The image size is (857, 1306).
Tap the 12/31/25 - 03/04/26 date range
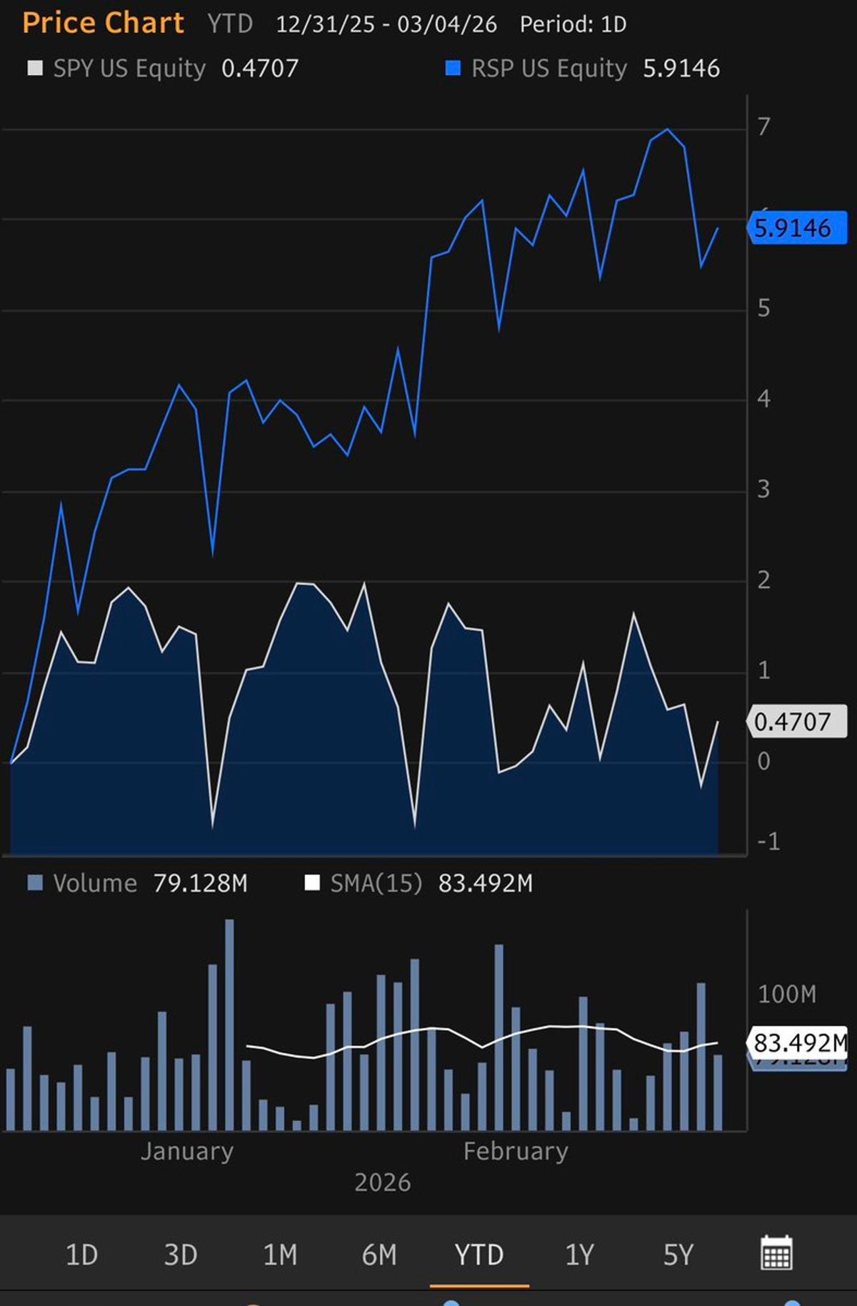click(386, 24)
